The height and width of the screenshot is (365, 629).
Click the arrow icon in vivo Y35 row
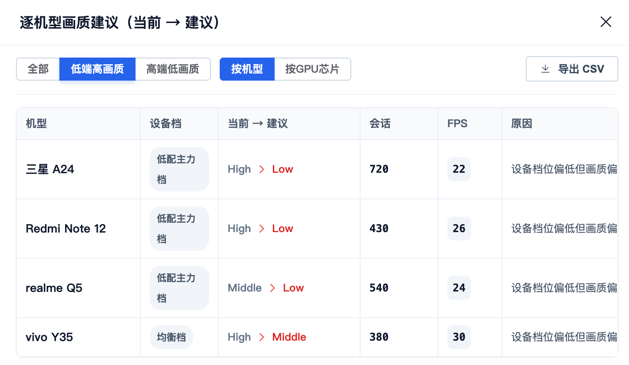pos(262,337)
